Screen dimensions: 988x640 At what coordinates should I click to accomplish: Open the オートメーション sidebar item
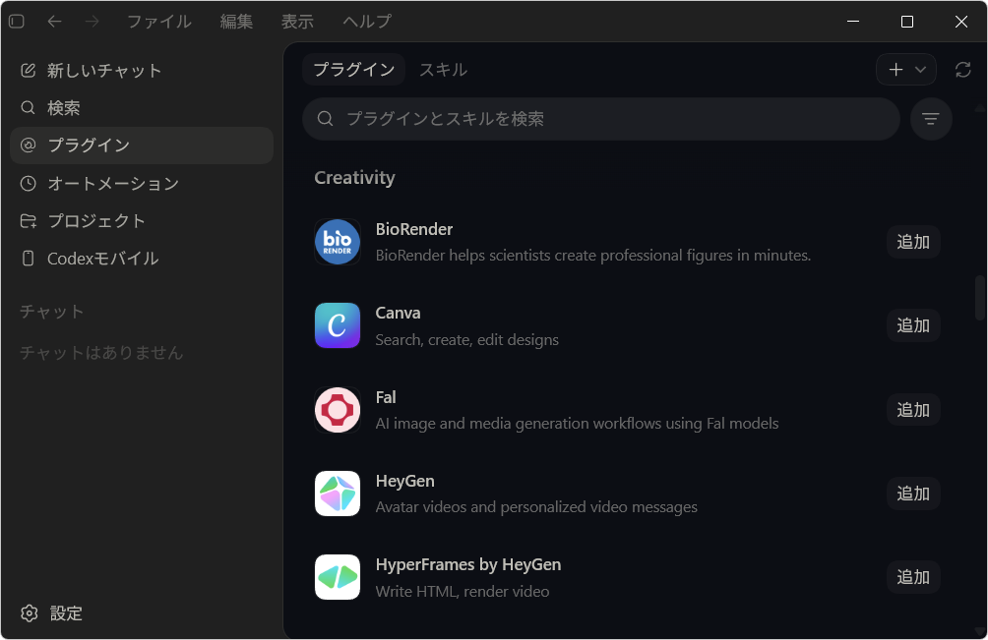tap(142, 183)
